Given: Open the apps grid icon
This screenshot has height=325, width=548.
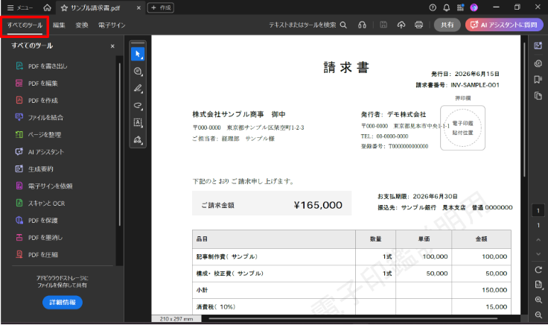Looking at the screenshot, I should pos(460,7).
